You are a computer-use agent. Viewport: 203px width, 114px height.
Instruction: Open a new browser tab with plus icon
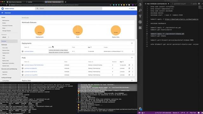(x=66, y=2)
